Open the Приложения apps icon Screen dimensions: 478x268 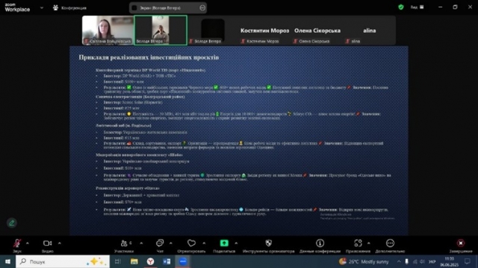[358, 243]
